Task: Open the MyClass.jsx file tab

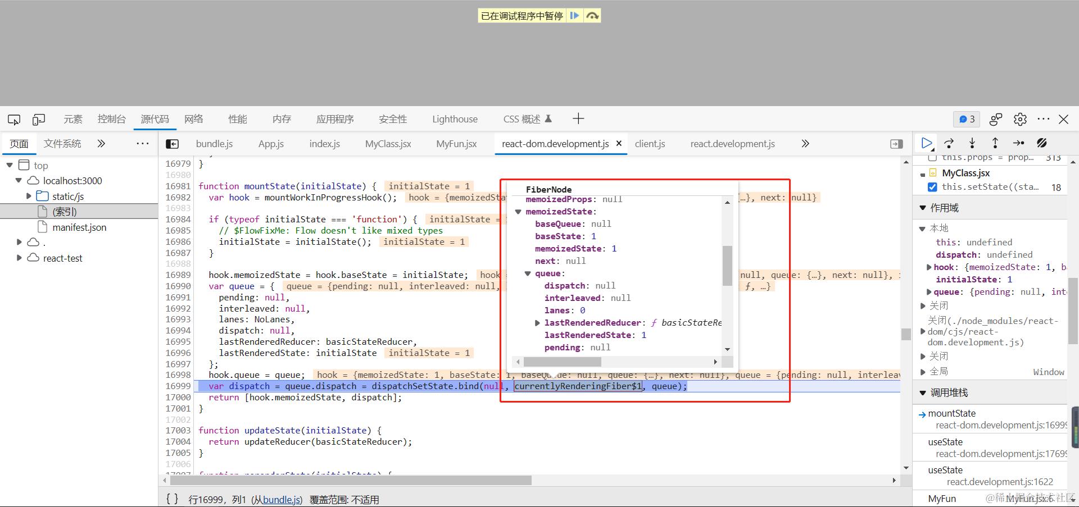Action: coord(388,144)
